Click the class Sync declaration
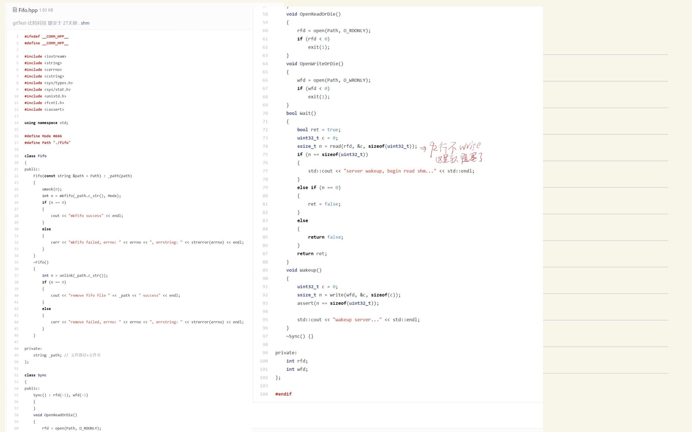692x432 pixels. click(x=35, y=375)
